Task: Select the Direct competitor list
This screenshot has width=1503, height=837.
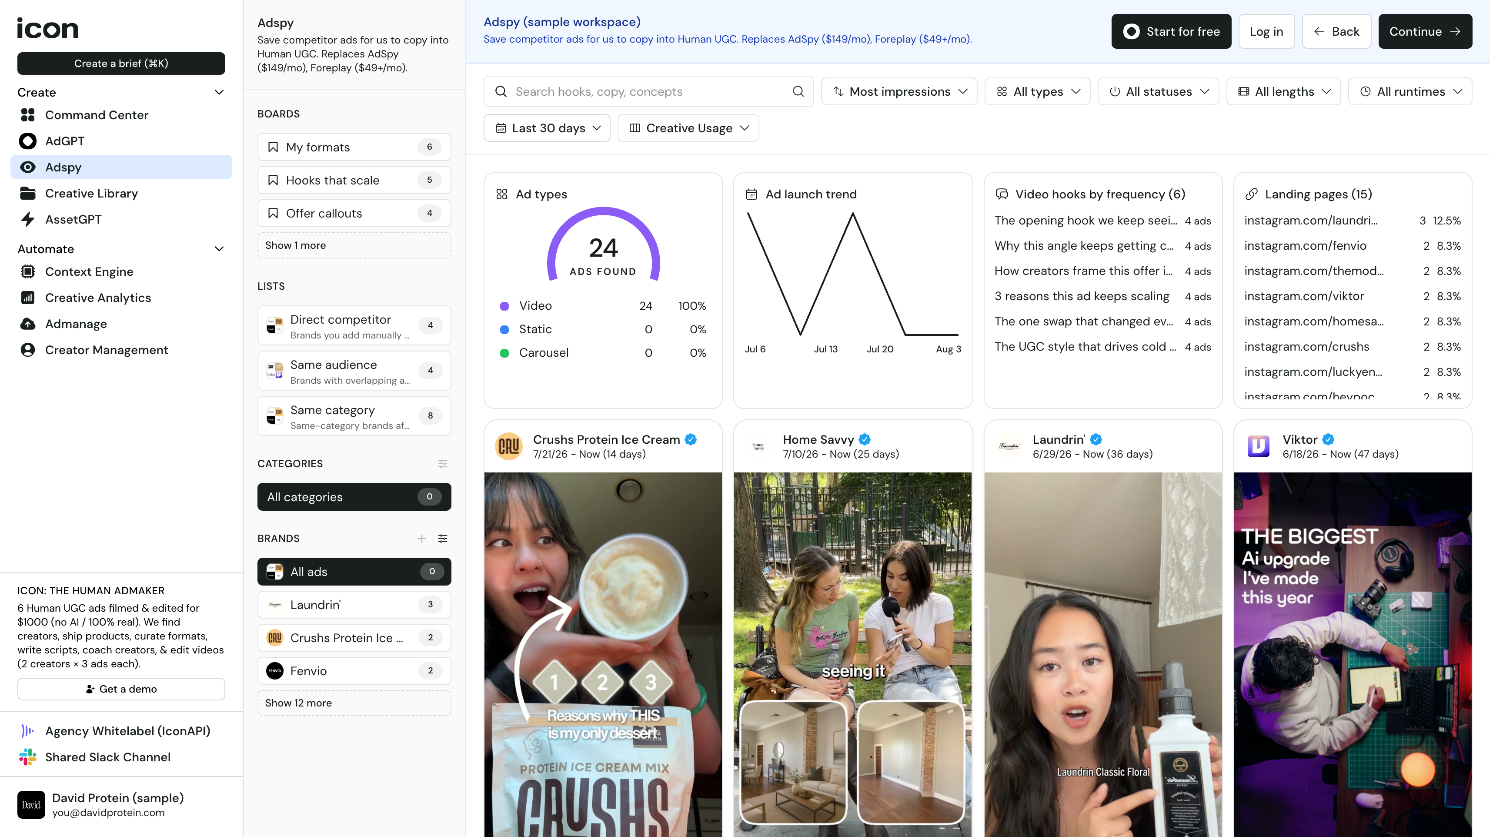Action: pos(354,326)
